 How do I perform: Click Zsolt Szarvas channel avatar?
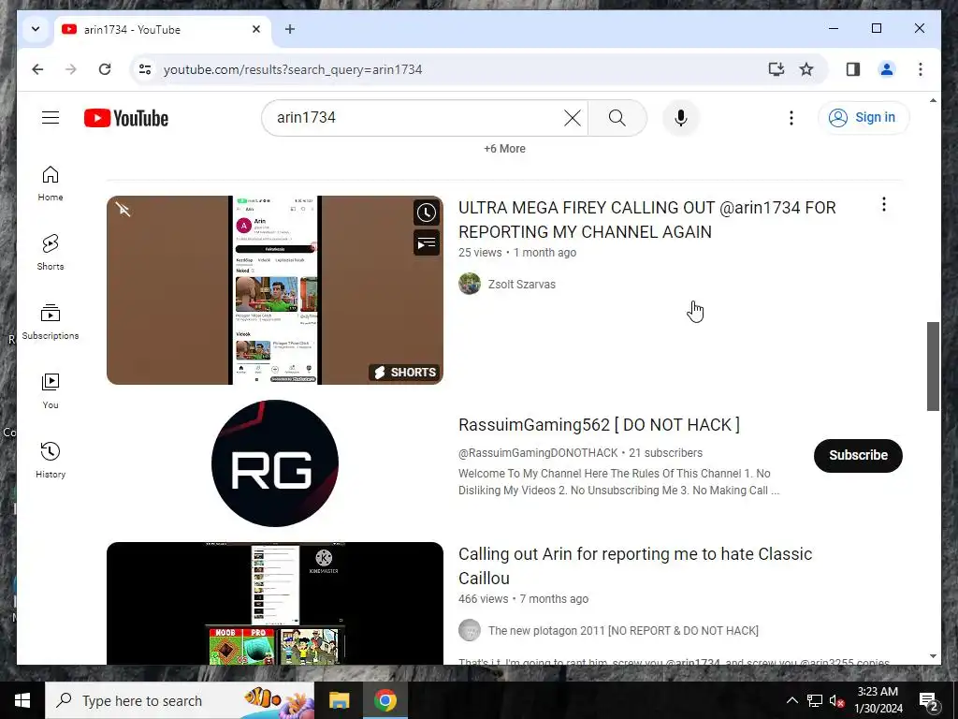coord(470,284)
